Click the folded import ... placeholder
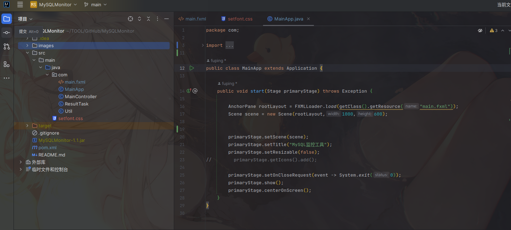The width and height of the screenshot is (511, 230). [x=230, y=45]
